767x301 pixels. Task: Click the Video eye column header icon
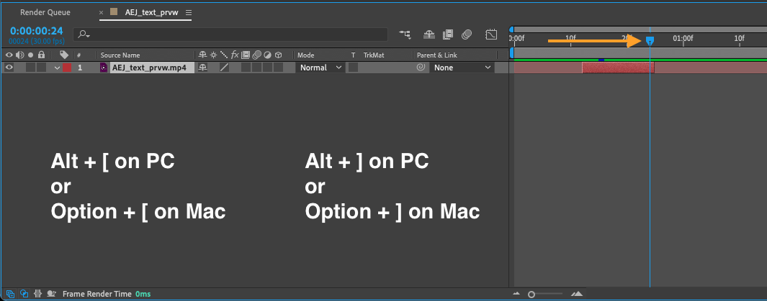point(9,55)
